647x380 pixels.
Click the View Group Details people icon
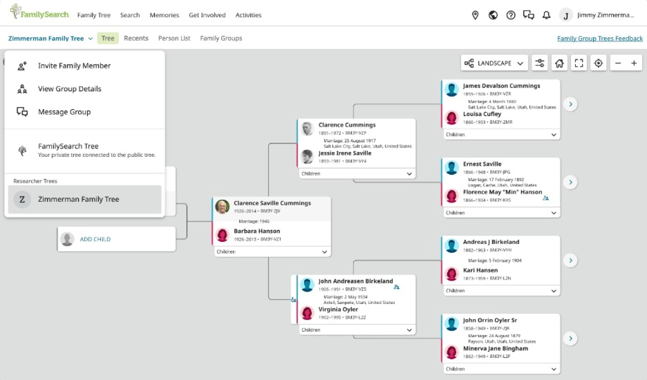[22, 89]
